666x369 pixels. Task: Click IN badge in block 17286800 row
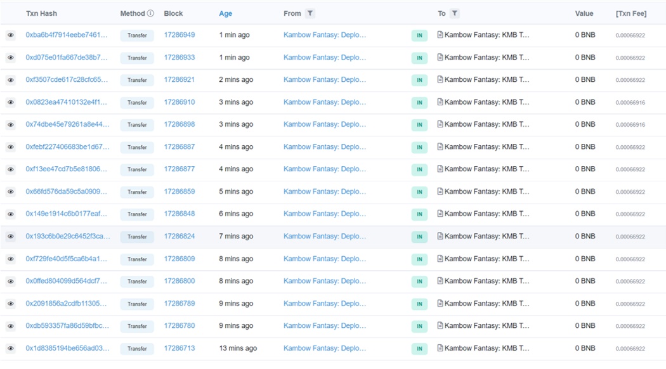click(x=419, y=281)
